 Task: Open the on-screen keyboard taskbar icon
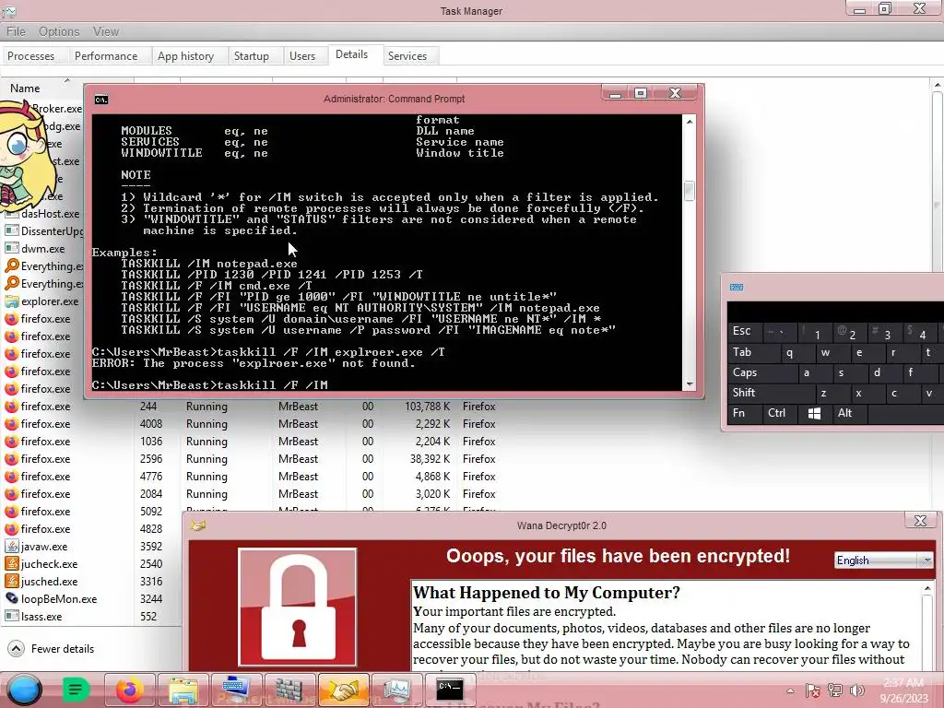(x=237, y=690)
